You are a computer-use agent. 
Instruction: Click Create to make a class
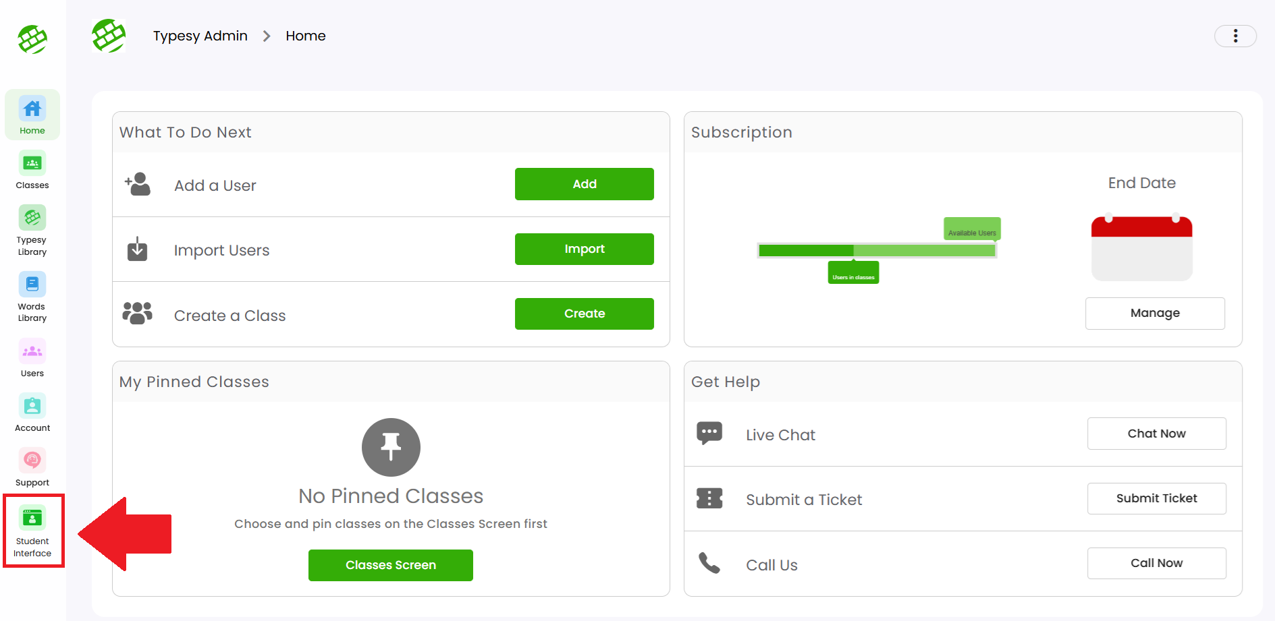coord(584,314)
